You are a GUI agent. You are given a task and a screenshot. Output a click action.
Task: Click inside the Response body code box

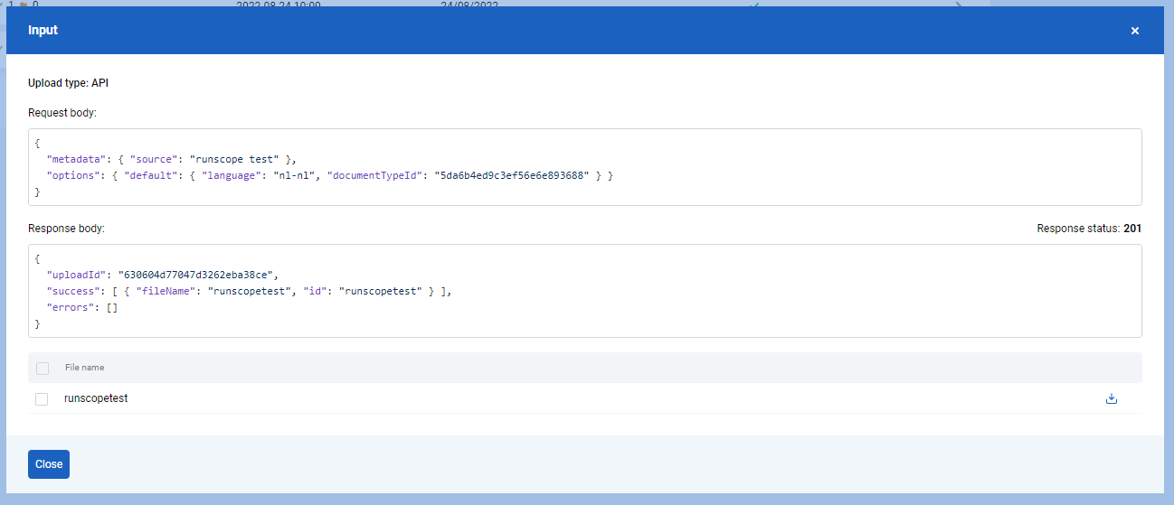click(584, 291)
